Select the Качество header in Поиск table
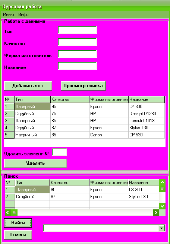Screen dimensions: 170x244 click(69, 183)
